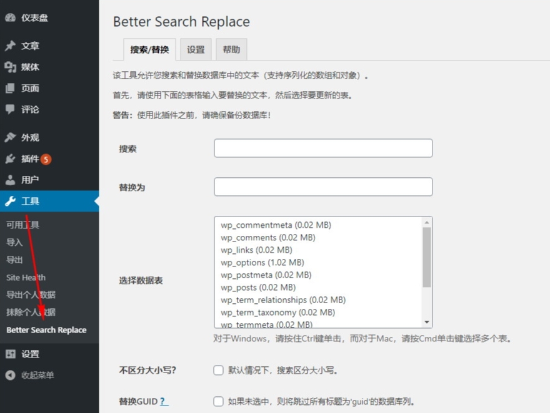Select wp_options (1.02 MB) table
This screenshot has height=413, width=550.
tap(262, 263)
